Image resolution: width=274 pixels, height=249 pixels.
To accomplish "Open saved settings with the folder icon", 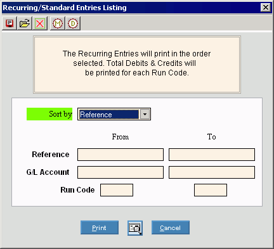I will [x=25, y=23].
